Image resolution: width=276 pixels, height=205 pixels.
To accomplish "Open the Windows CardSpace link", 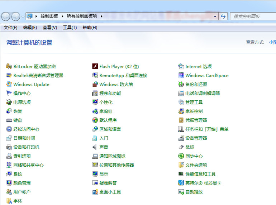I will coord(207,76).
